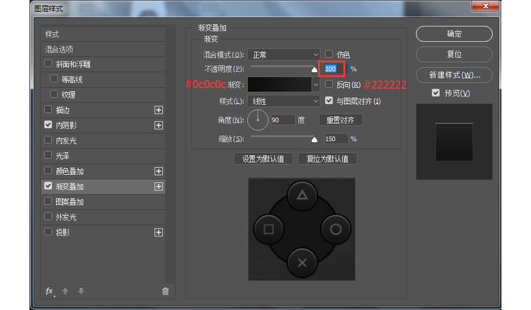
Task: Select the 内阴影 row label
Action: 66,126
